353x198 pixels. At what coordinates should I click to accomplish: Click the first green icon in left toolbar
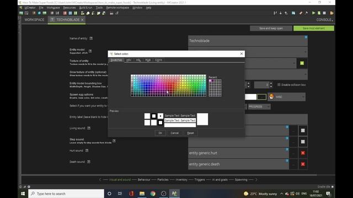(21, 13)
